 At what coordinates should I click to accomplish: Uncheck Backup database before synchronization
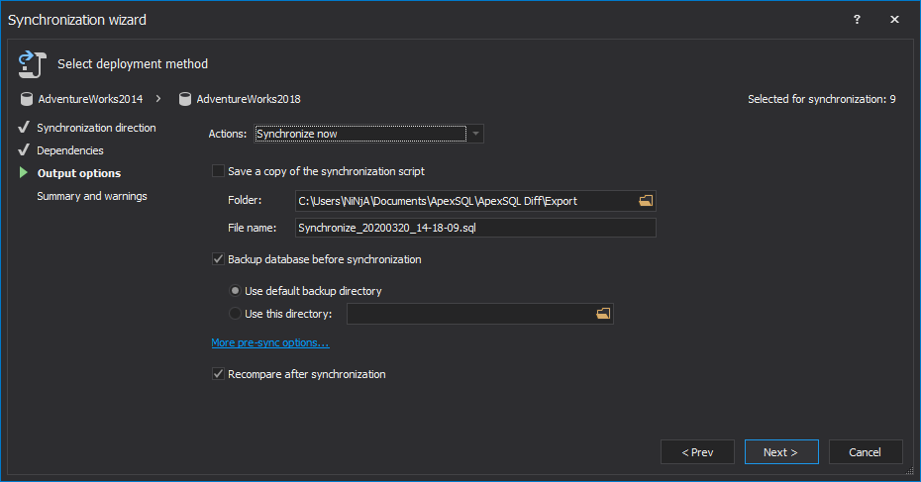coord(218,259)
